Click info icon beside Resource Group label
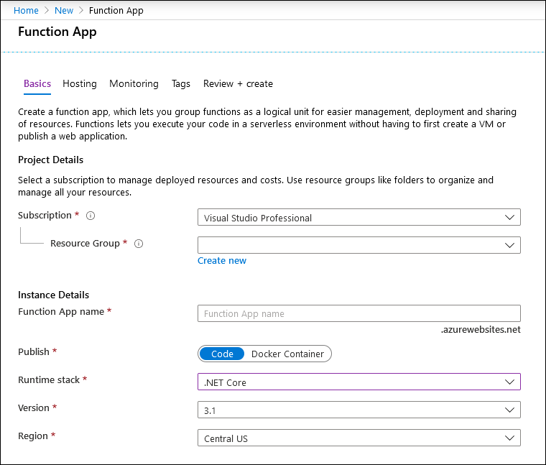 click(x=139, y=244)
